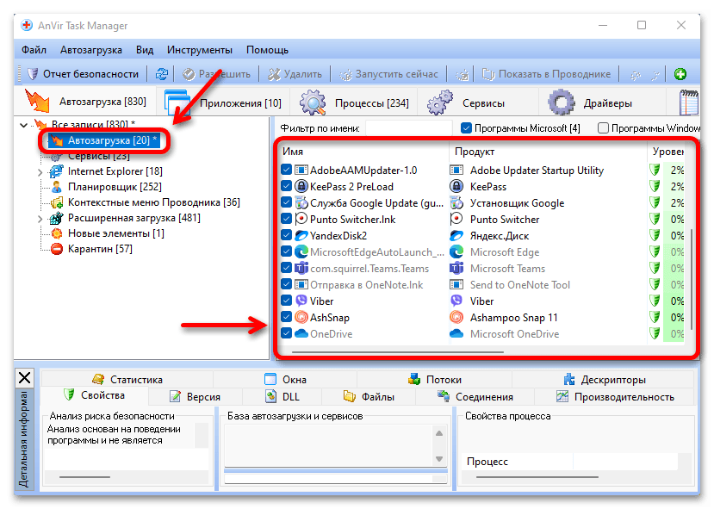Viewport: 714px width, 509px height.
Task: Click the Punto Switcher product icon
Action: pos(456,219)
